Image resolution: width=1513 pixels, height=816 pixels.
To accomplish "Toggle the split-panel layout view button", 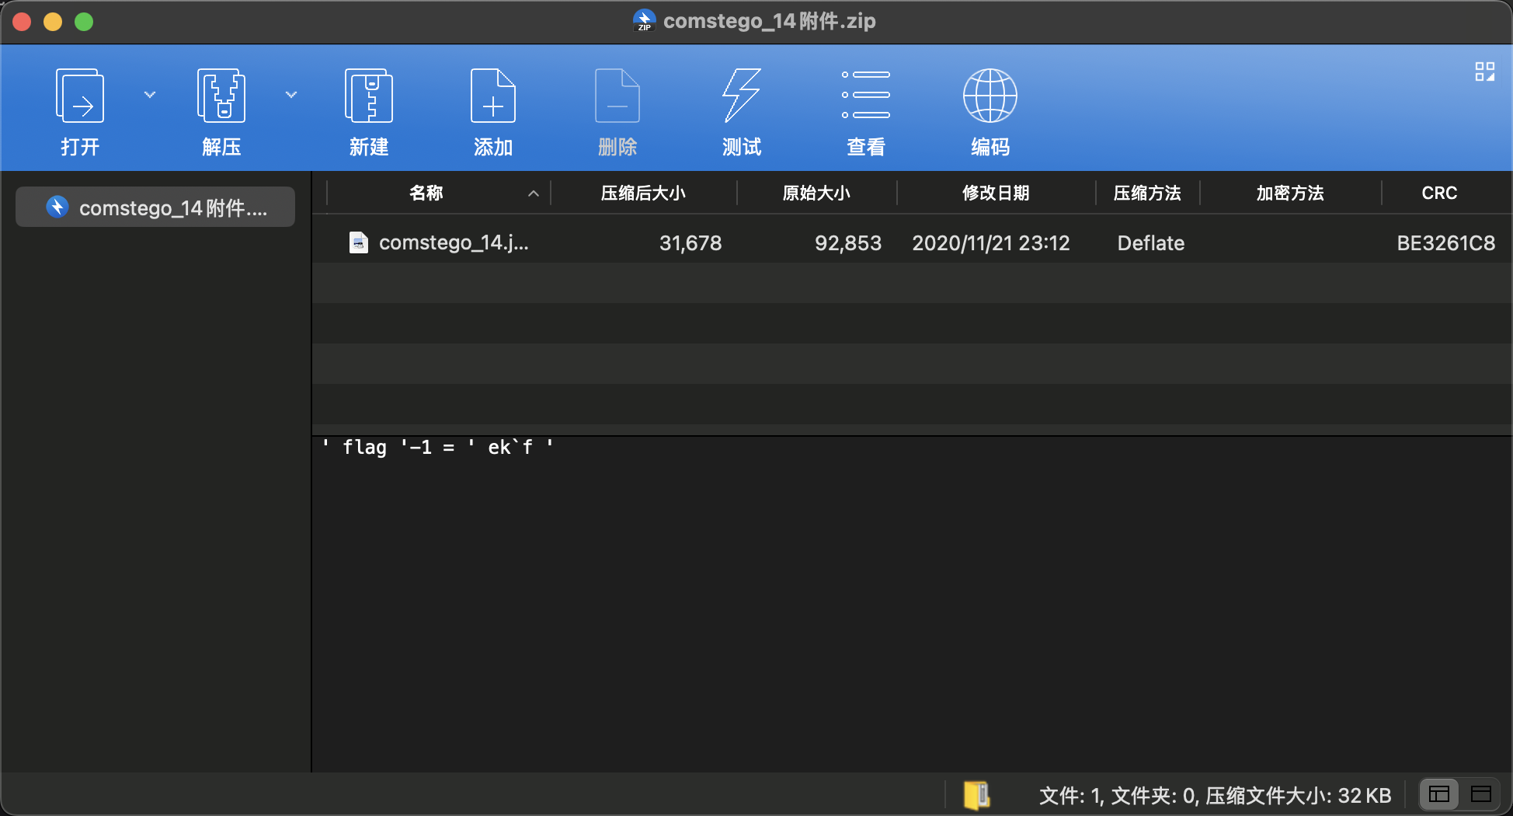I will pyautogui.click(x=1439, y=794).
